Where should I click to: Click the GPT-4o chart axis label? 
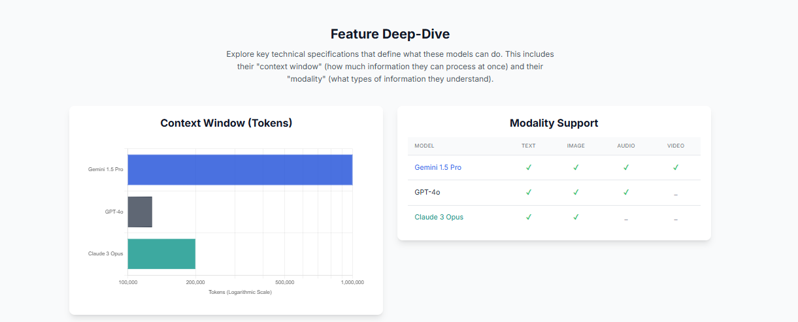pos(114,212)
